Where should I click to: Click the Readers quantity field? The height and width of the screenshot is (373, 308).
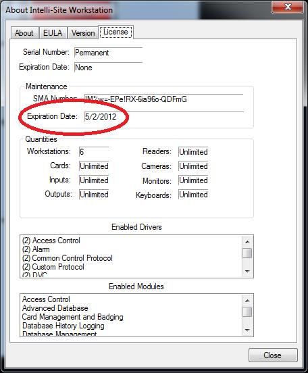193,152
